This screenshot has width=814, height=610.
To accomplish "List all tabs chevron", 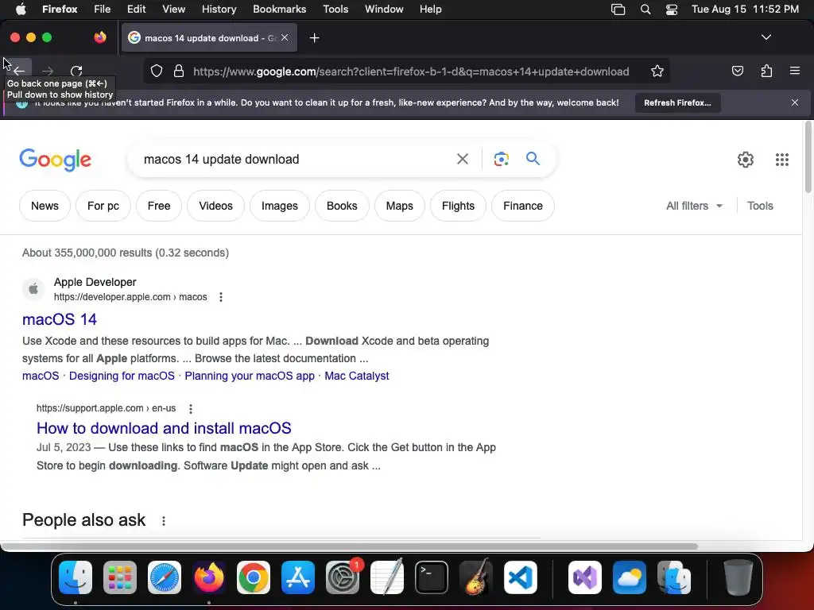I will pos(766,37).
